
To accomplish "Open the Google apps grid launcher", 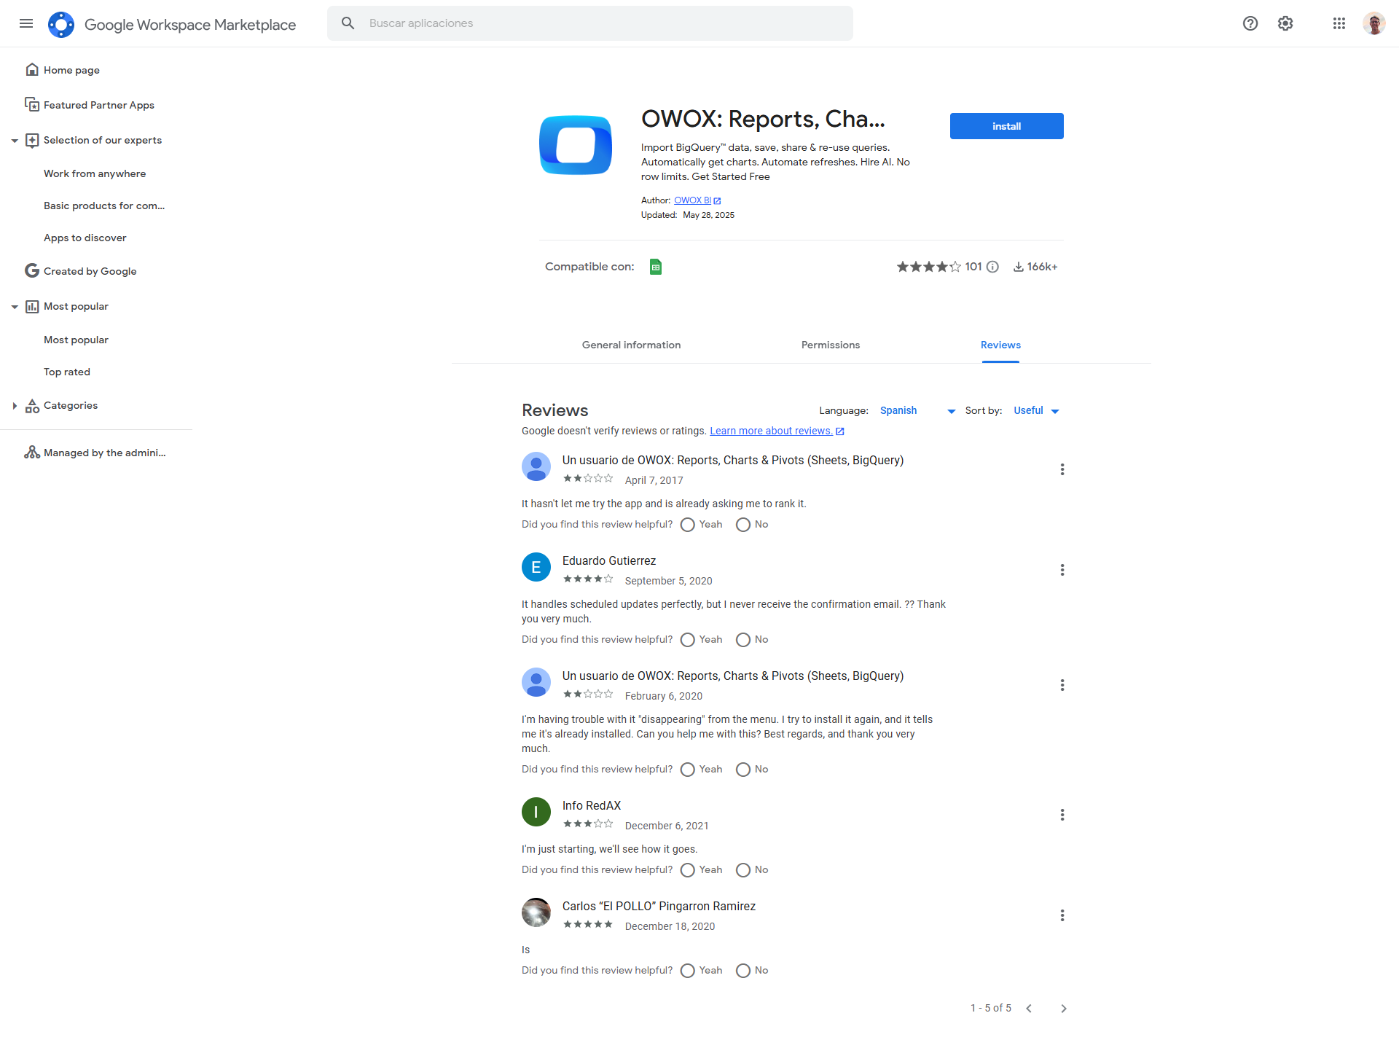I will pyautogui.click(x=1339, y=23).
